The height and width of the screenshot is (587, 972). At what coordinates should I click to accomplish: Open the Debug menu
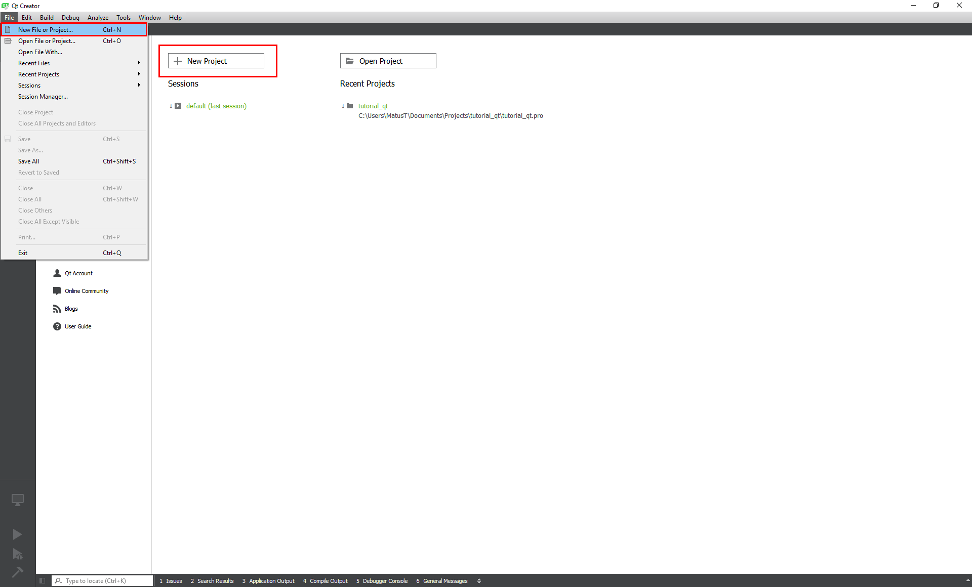click(x=70, y=17)
